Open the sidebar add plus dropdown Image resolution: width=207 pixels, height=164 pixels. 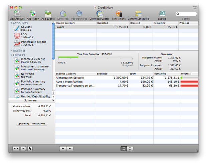[x=16, y=149]
